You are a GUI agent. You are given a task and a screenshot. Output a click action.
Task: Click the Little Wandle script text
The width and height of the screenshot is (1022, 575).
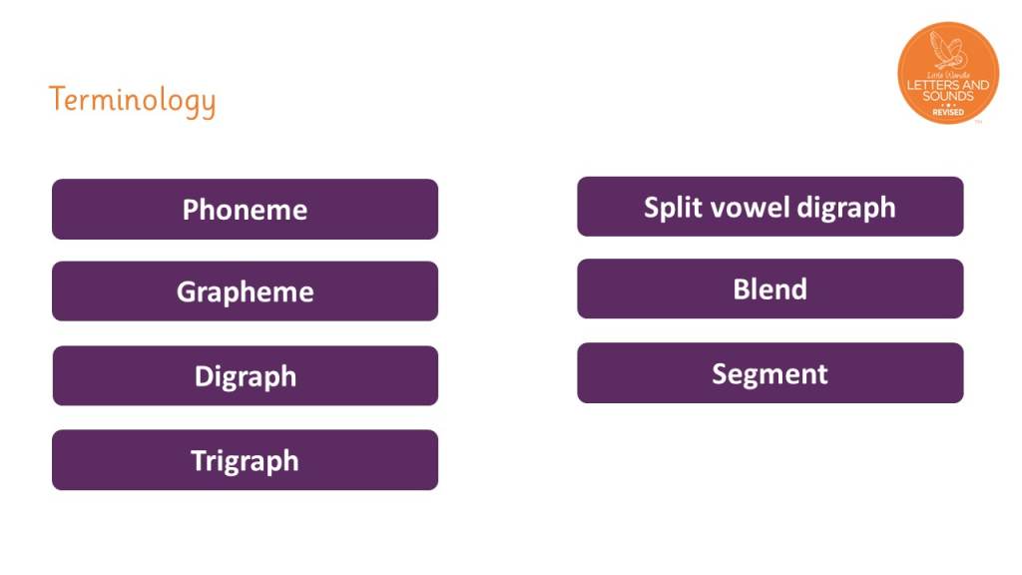coord(948,75)
